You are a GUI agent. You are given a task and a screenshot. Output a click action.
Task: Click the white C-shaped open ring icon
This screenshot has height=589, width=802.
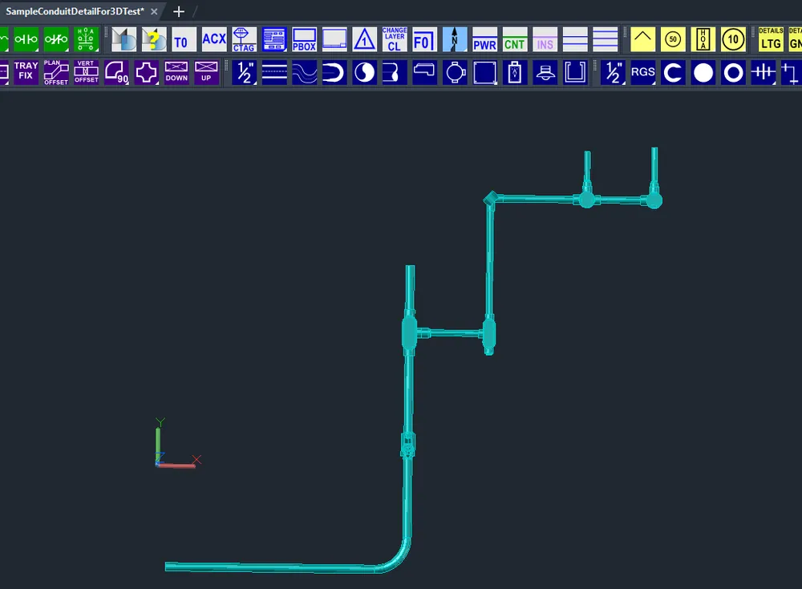coord(674,72)
